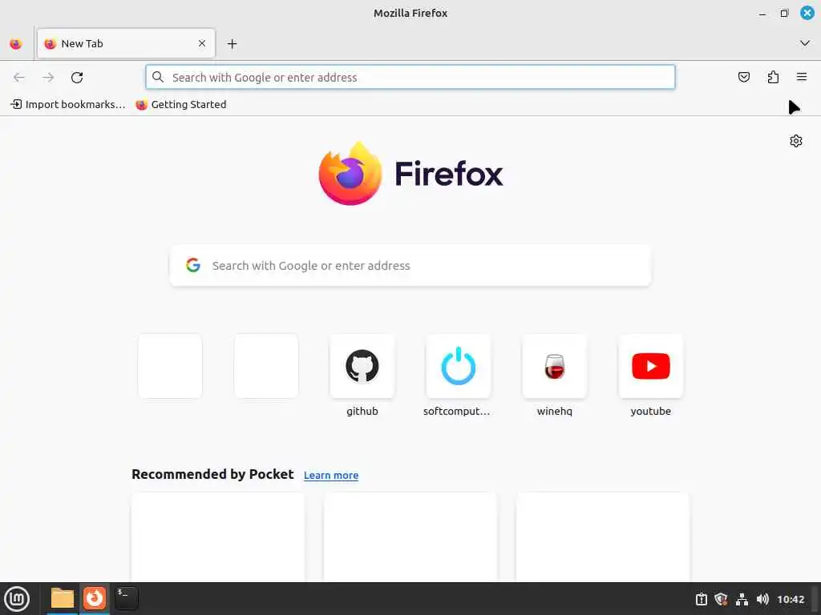The height and width of the screenshot is (615, 821).
Task: Click Import bookmarks bookmark item
Action: [x=68, y=105]
